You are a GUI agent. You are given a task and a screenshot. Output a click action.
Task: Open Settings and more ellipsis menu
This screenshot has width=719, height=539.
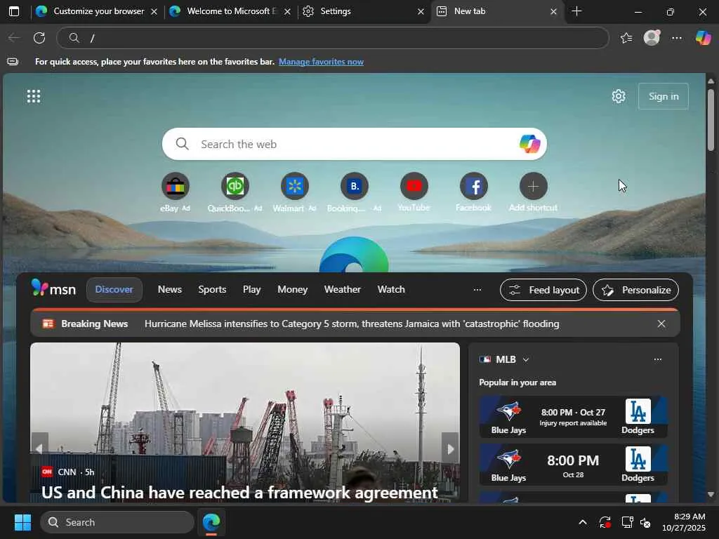[677, 38]
